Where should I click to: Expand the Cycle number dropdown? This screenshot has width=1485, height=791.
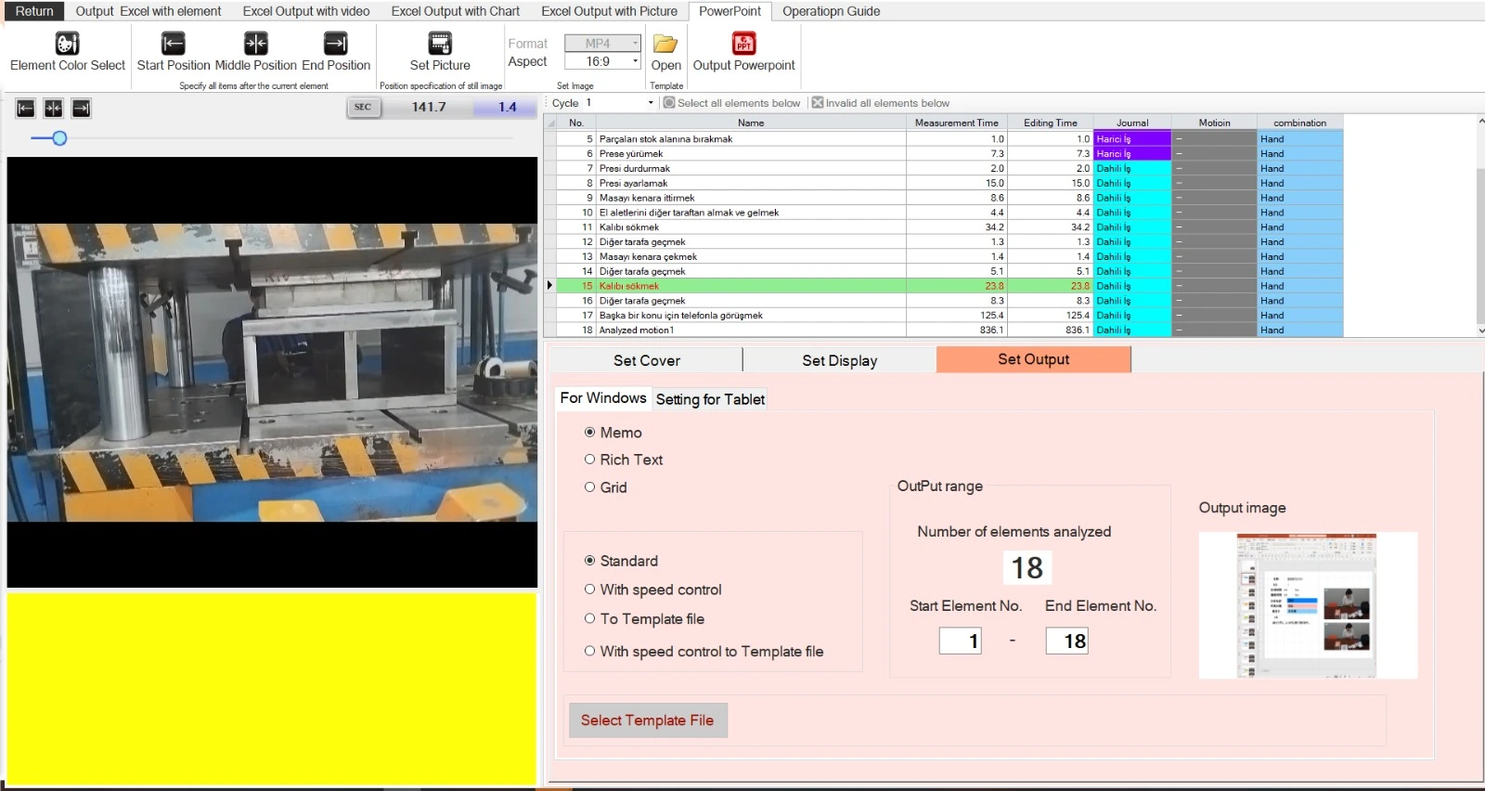(x=650, y=103)
